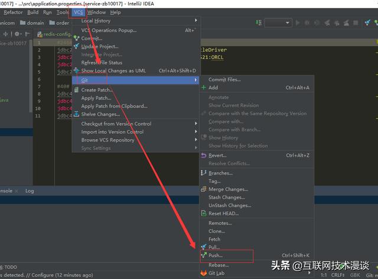Click line number 6 in editor gutter
Viewport: 378px width, 279px height.
point(39,79)
